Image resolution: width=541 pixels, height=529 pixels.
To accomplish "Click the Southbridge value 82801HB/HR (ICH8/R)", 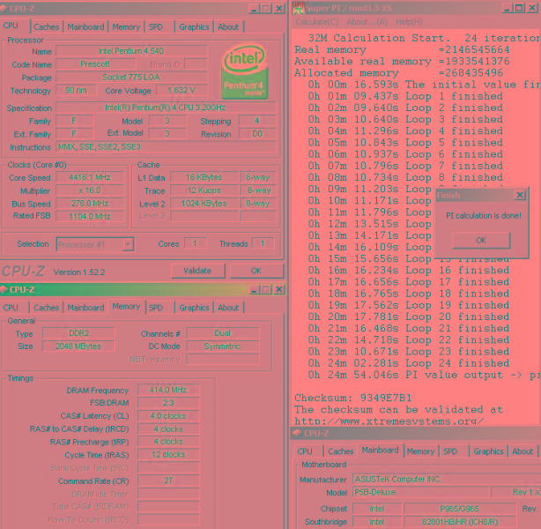I will [x=460, y=522].
